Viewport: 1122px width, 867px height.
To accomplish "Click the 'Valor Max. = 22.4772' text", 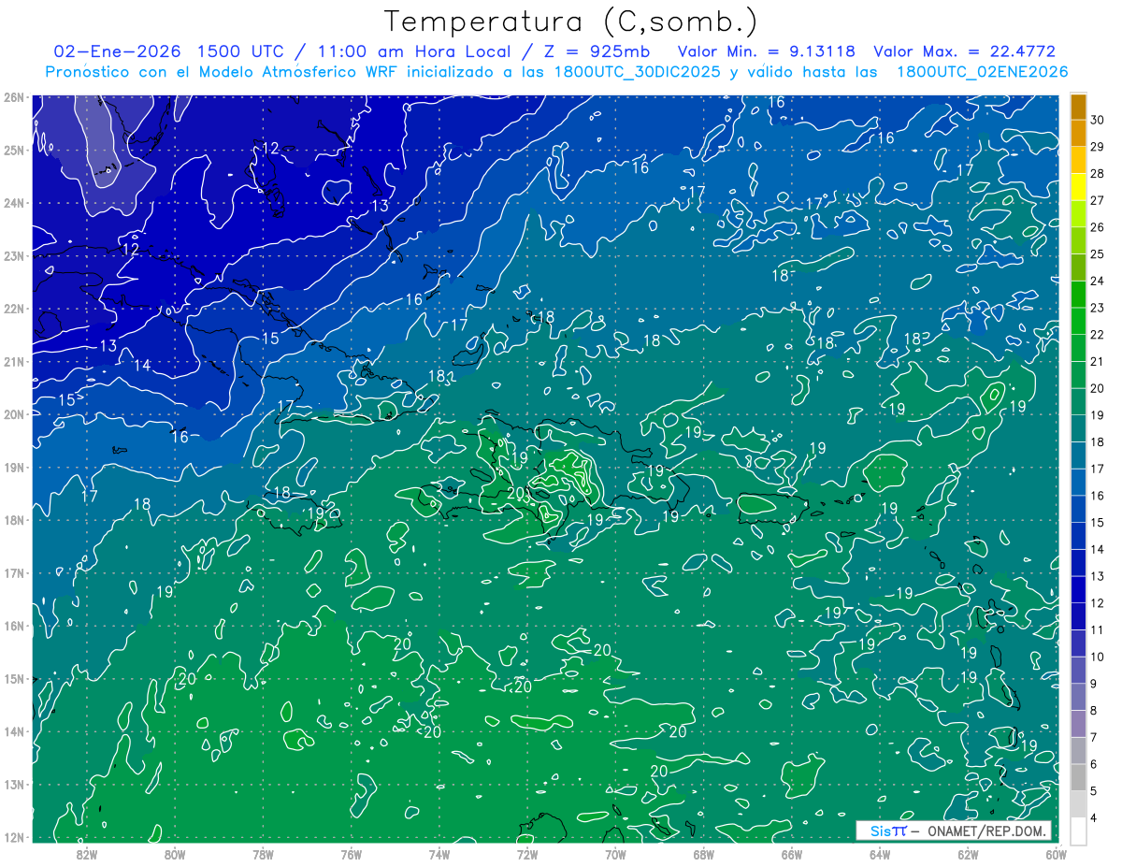I will click(x=964, y=51).
